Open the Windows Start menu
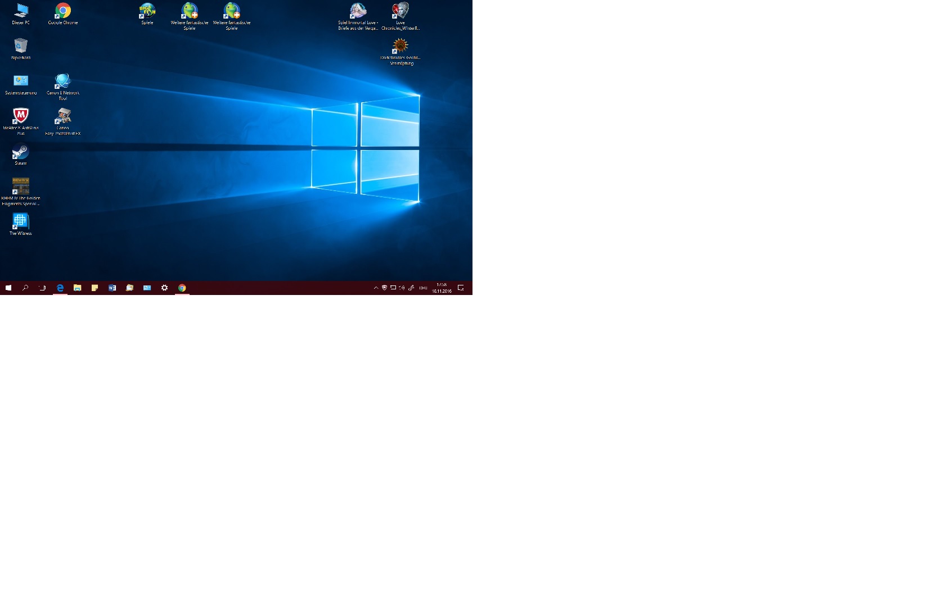Image resolution: width=945 pixels, height=590 pixels. (8, 288)
